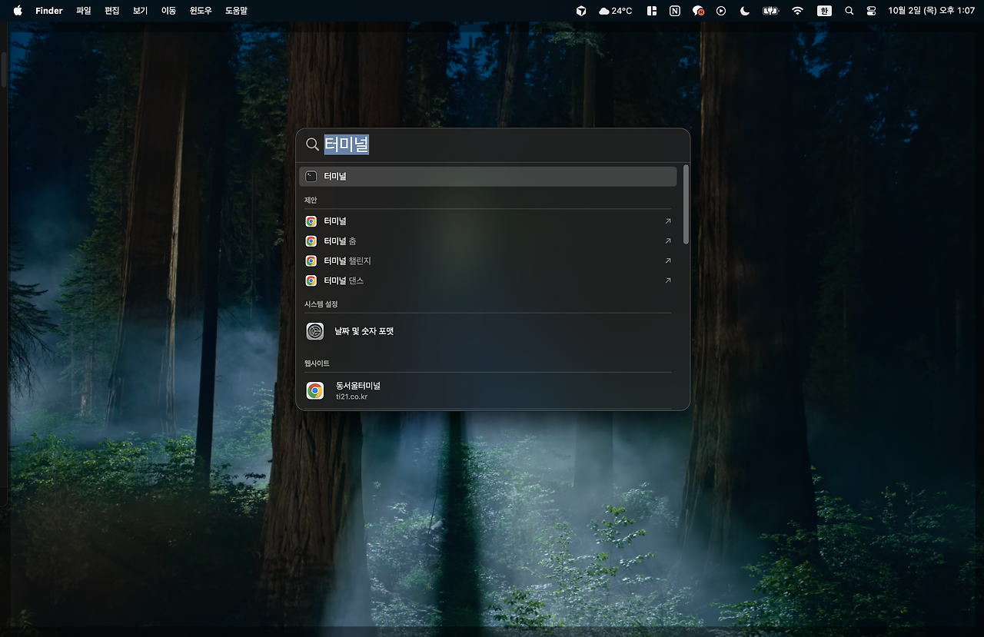The width and height of the screenshot is (984, 637).
Task: Open 날짜 및 숫자 포맷 system setting
Action: [488, 331]
